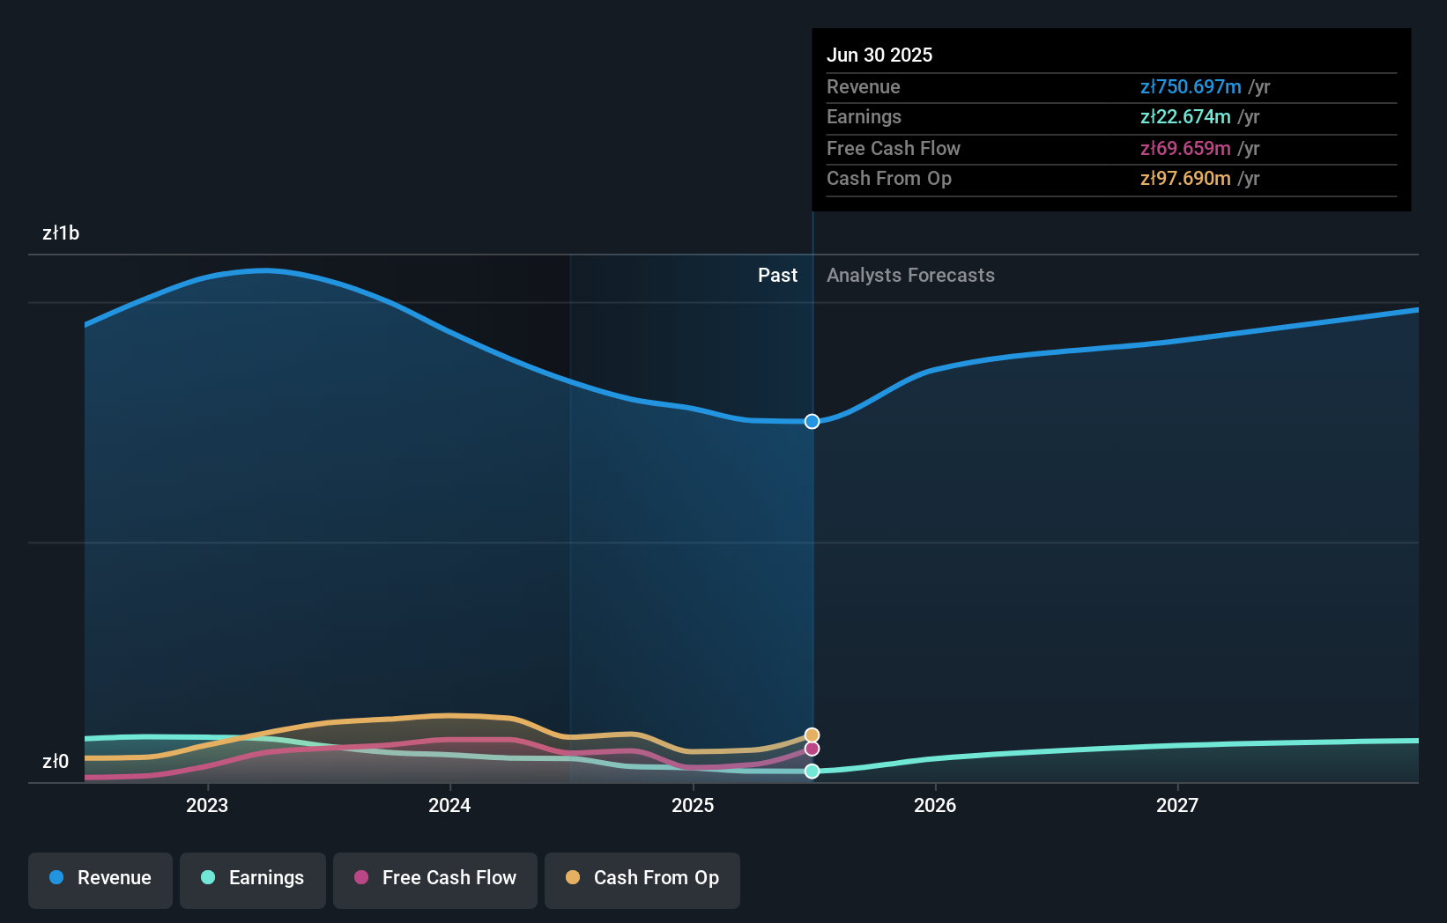Switch to the Analysts Forecasts section
1447x923 pixels.
[x=910, y=275]
